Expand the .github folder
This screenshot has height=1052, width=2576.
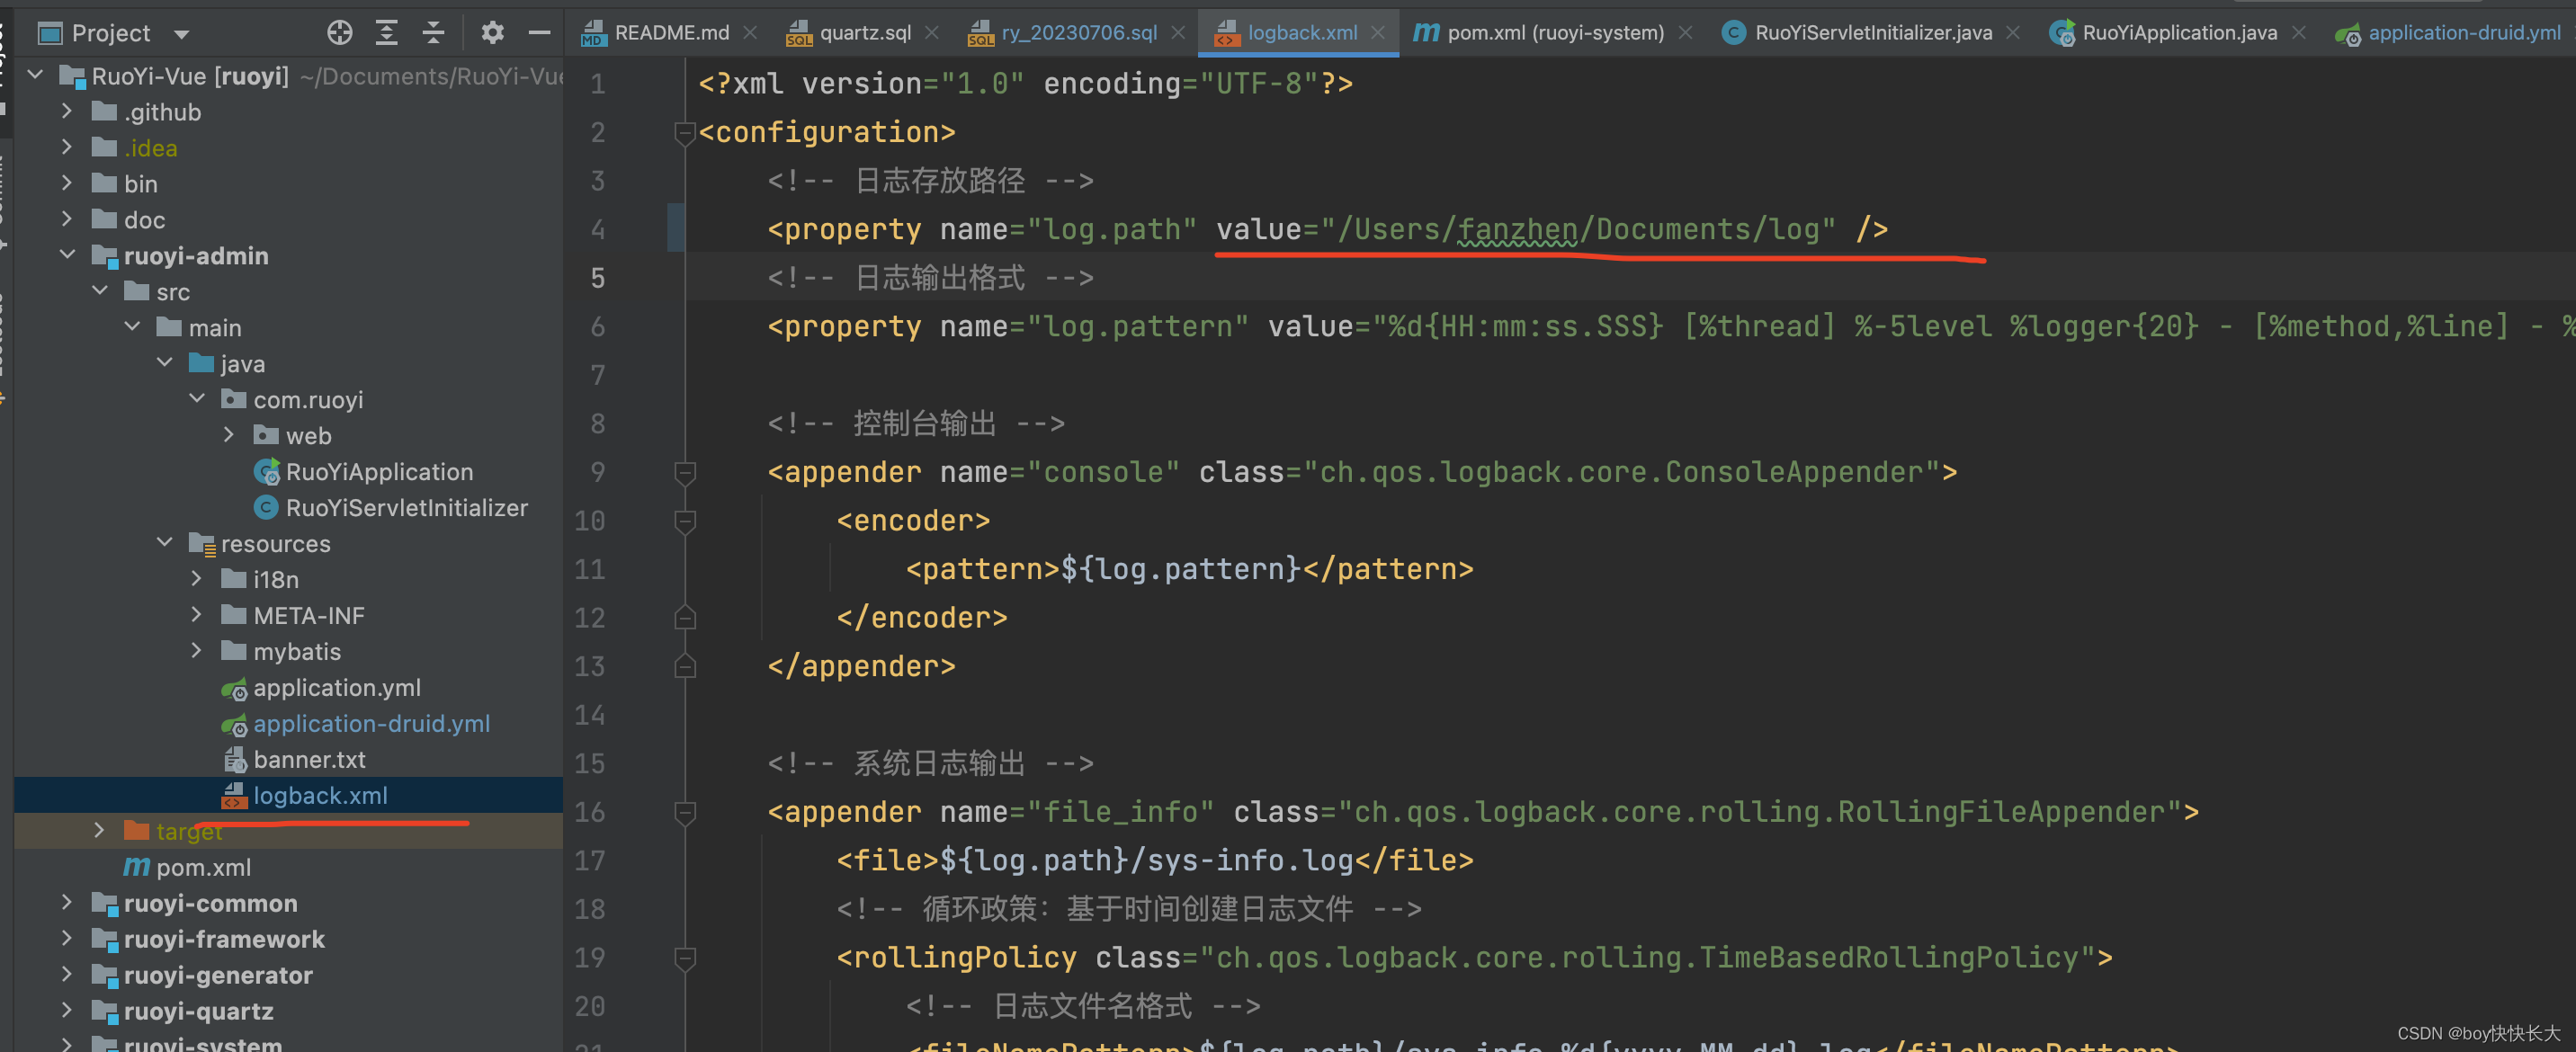click(67, 111)
